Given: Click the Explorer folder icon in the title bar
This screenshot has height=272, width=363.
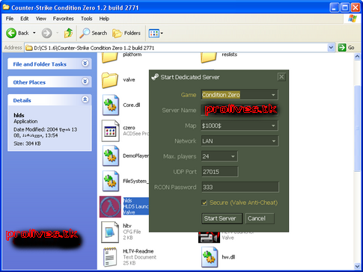Looking at the screenshot, I should [6, 7].
